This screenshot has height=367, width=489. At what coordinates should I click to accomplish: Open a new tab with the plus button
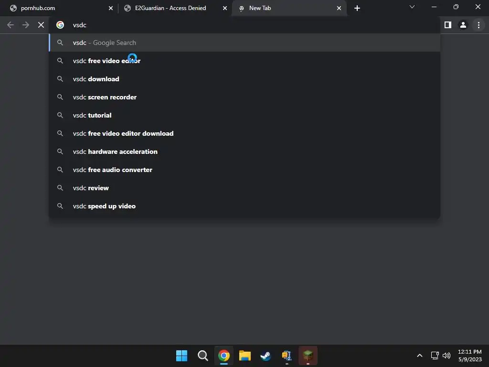coord(357,8)
